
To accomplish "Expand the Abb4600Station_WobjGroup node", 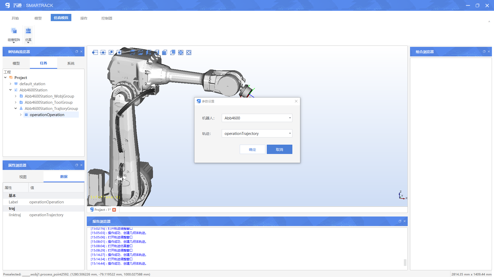I will point(16,96).
